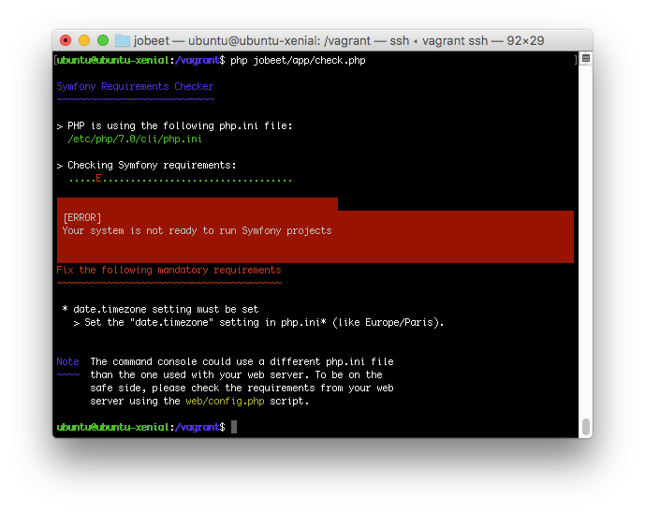Click the 'Symfony Requirements Checker' heading
The width and height of the screenshot is (645, 513).
point(135,86)
